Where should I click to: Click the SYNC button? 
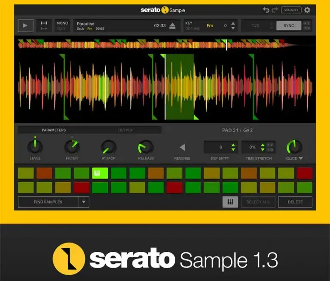click(289, 26)
